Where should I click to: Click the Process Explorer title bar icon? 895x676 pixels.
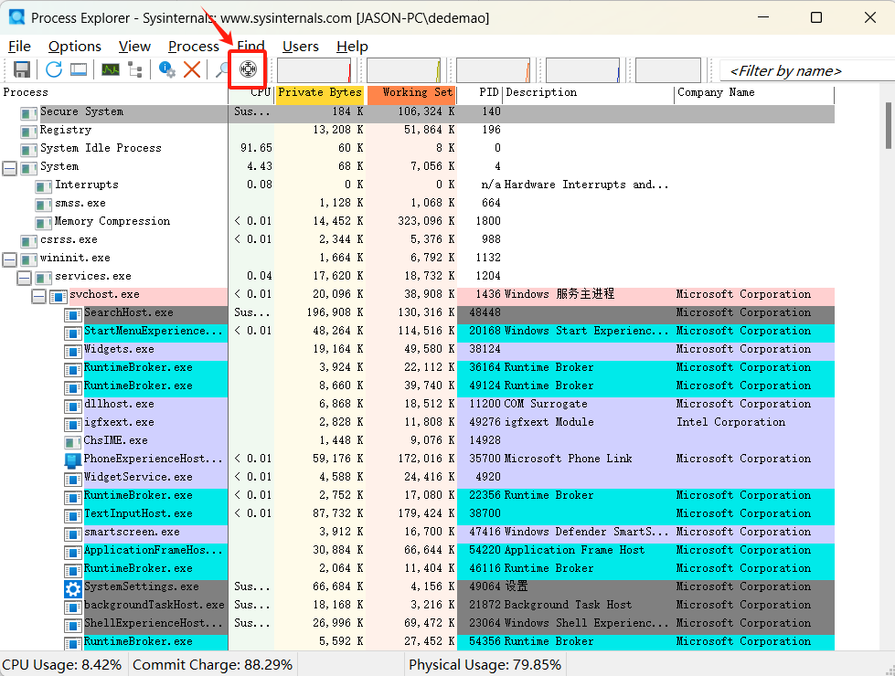click(x=16, y=17)
